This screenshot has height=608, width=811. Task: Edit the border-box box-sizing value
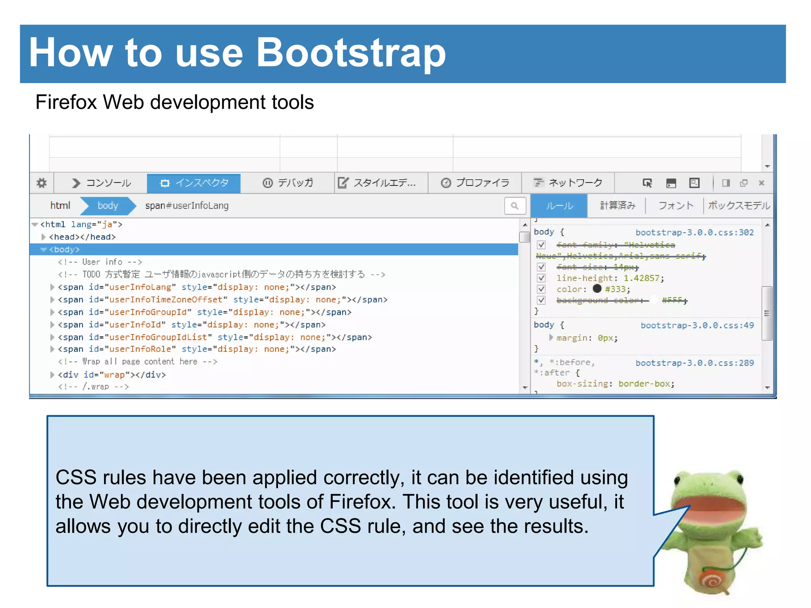644,384
